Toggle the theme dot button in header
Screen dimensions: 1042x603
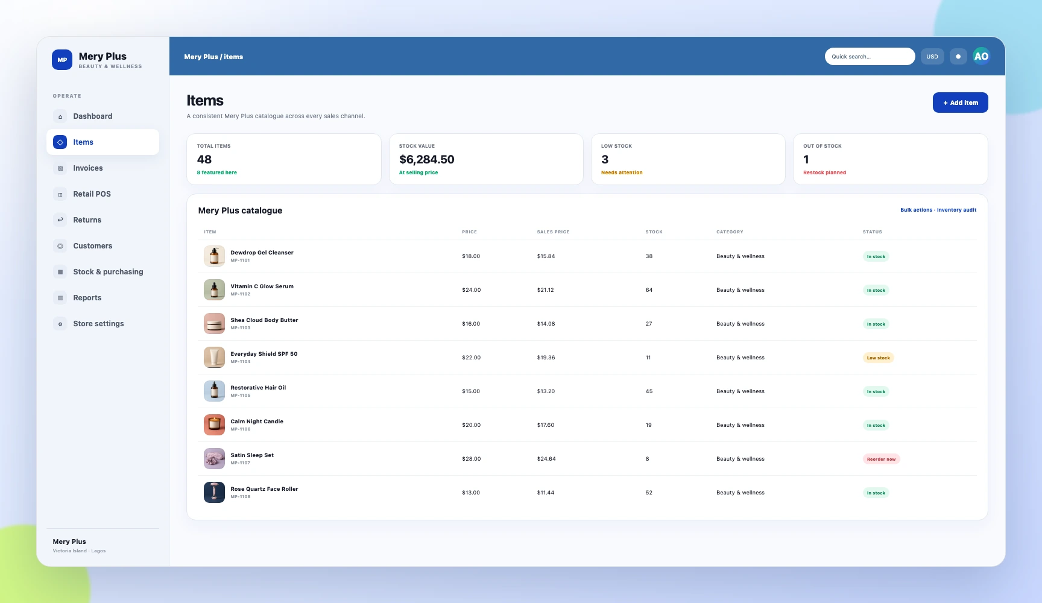958,56
